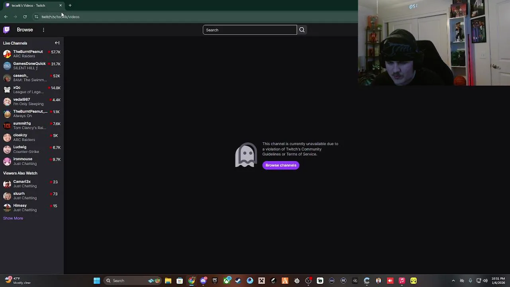
Task: Click the ironmouse avatar icon
Action: tap(7, 161)
